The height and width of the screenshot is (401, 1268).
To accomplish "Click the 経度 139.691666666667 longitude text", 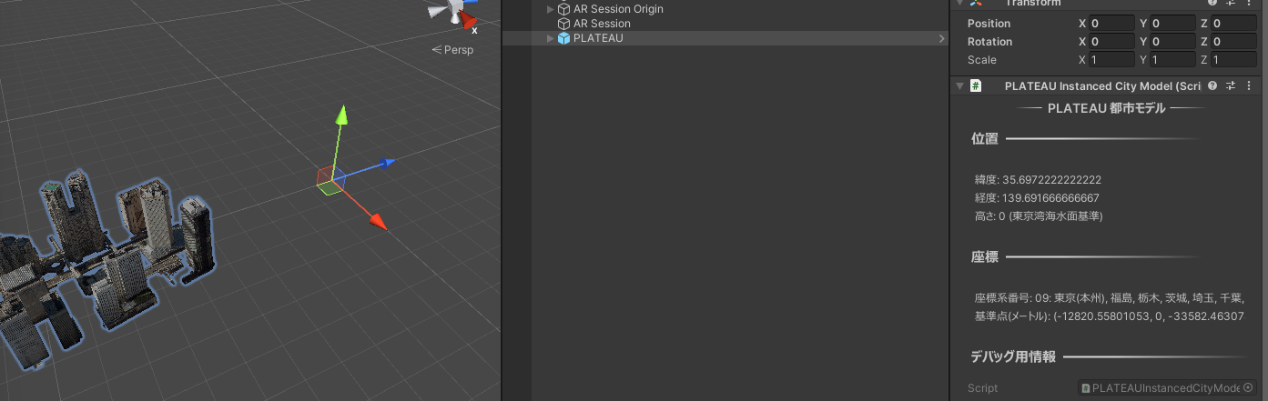I will [x=1037, y=198].
